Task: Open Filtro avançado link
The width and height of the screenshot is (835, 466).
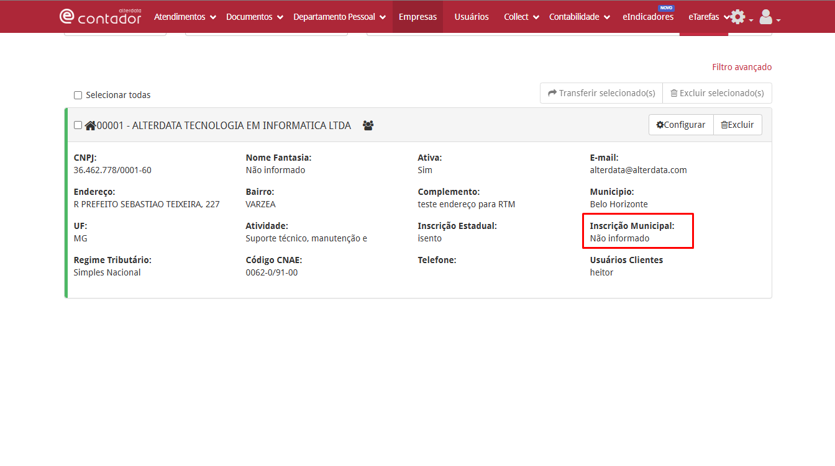Action: click(742, 67)
